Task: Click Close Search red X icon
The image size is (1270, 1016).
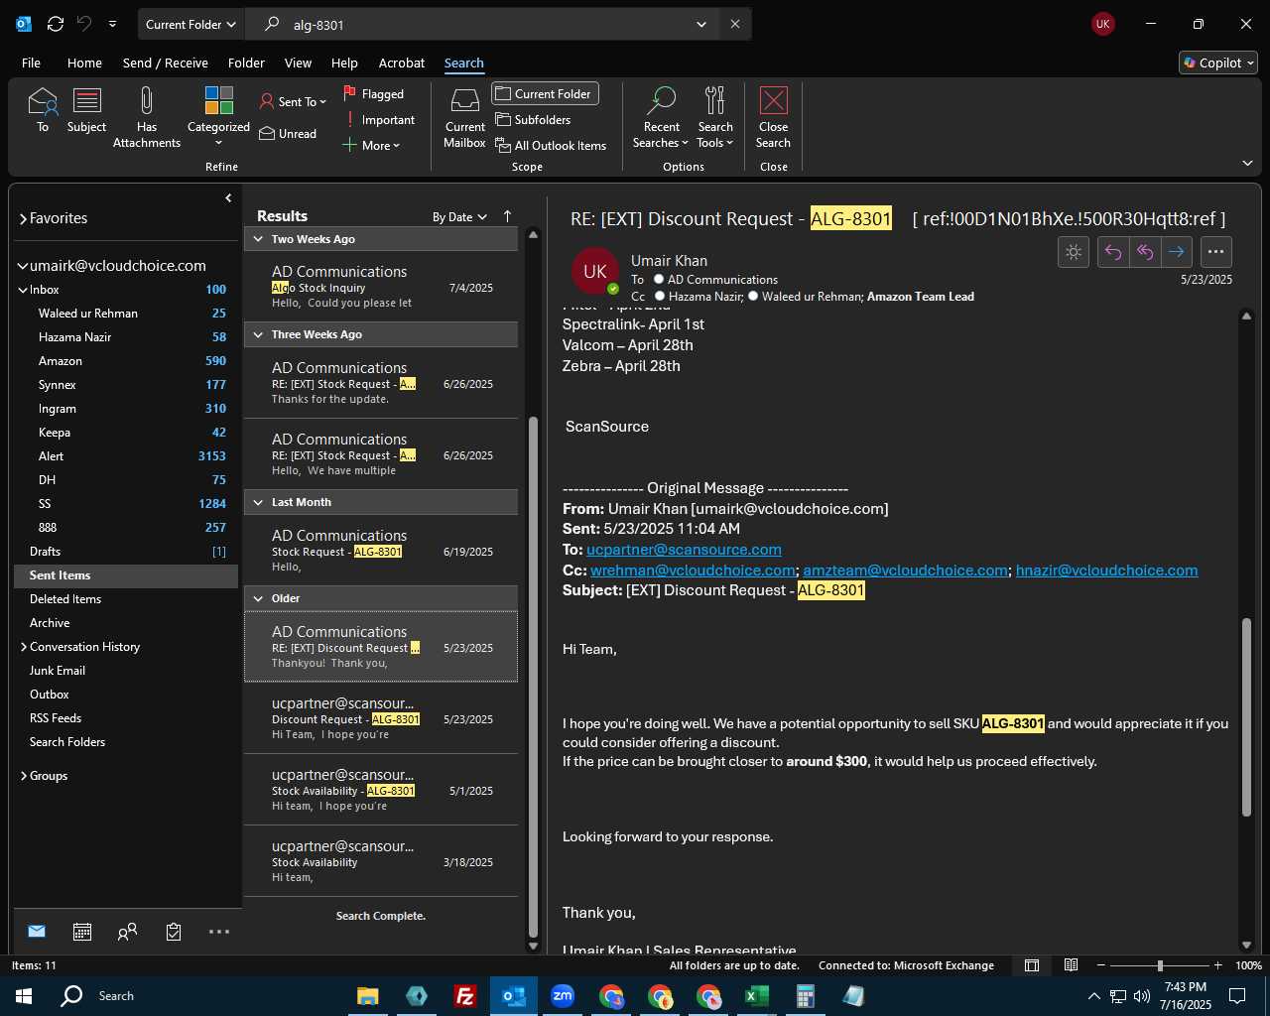Action: click(773, 118)
